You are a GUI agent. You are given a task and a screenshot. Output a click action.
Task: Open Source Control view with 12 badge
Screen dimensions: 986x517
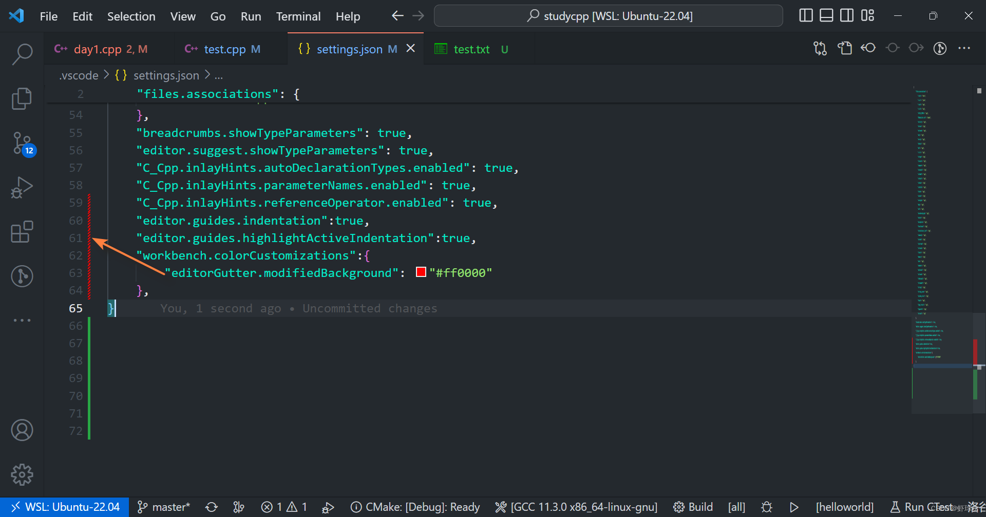pos(23,144)
